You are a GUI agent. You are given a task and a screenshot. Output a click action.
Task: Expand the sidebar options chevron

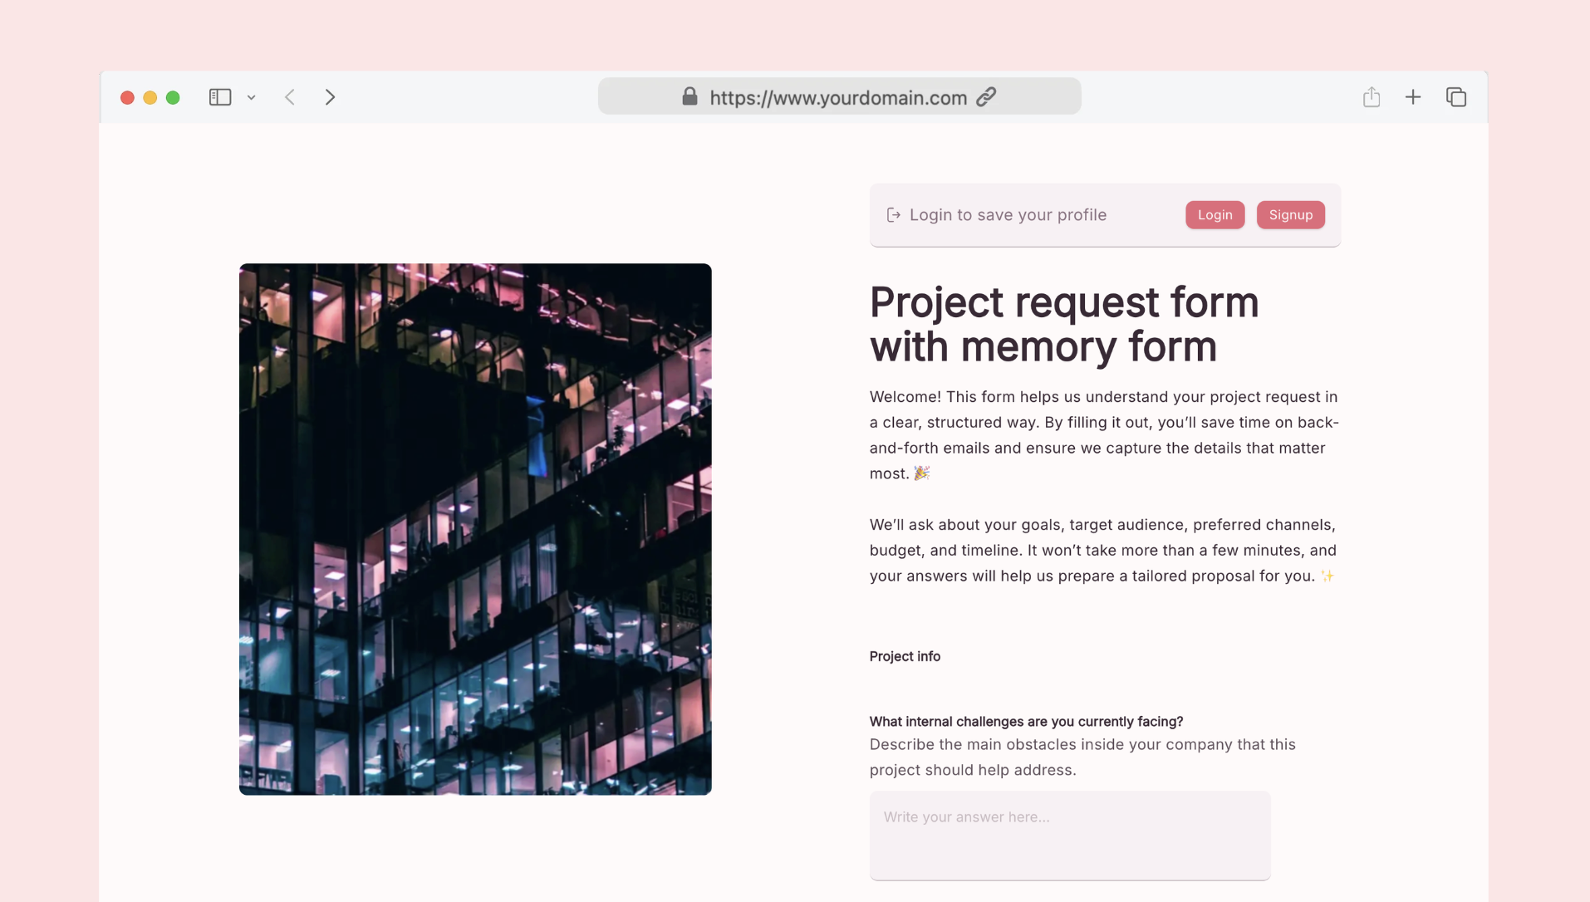click(251, 98)
